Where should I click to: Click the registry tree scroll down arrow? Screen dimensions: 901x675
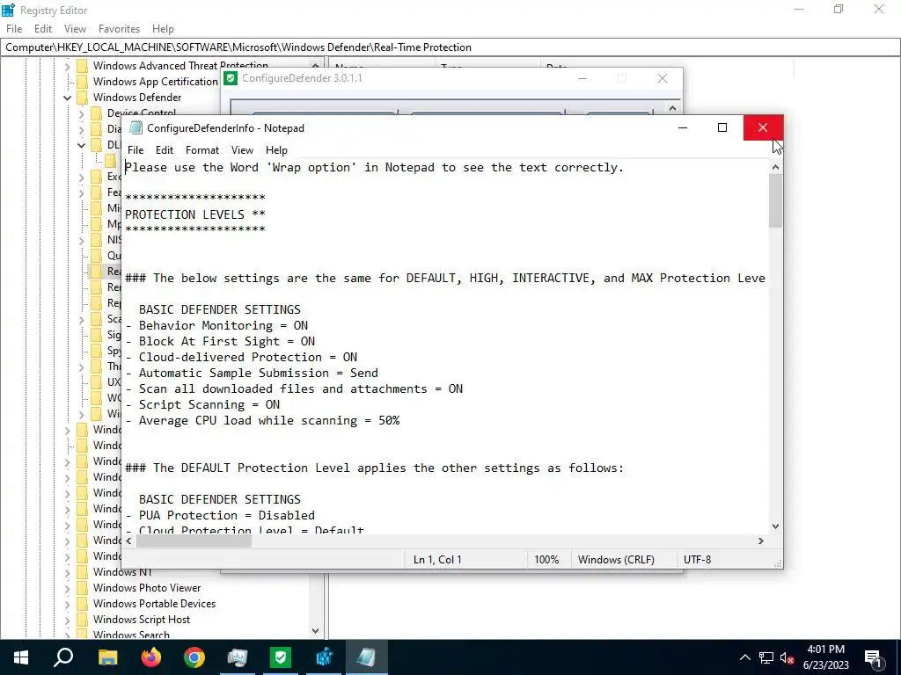point(316,631)
